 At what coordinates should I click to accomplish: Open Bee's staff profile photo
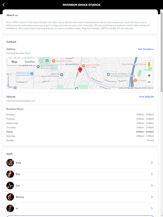coord(10,174)
